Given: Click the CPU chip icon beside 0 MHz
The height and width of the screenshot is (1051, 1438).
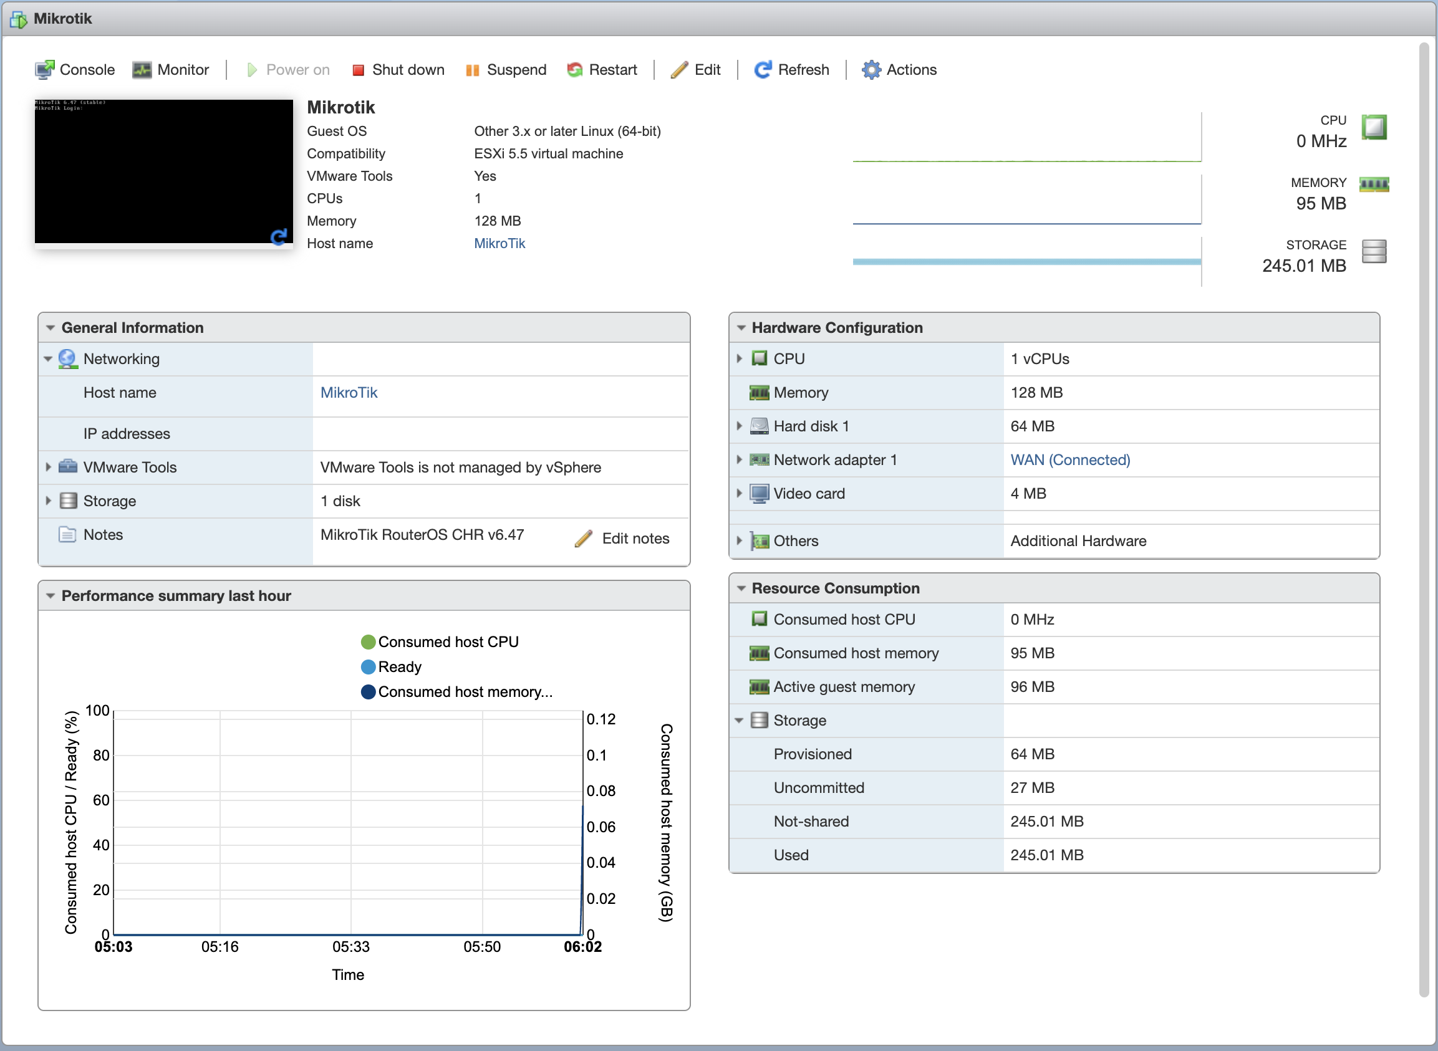Looking at the screenshot, I should (x=1374, y=127).
